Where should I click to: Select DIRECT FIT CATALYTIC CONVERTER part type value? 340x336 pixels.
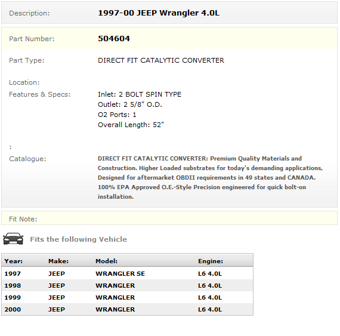tap(161, 60)
